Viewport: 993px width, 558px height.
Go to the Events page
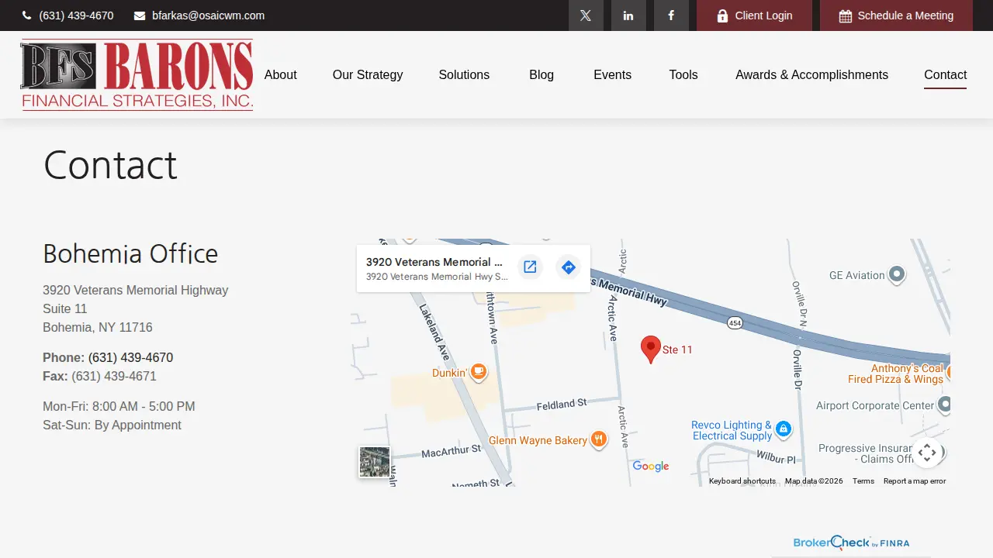click(612, 75)
